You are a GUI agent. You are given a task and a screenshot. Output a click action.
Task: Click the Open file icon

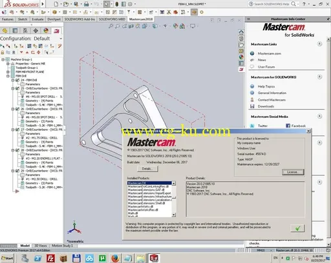[66, 4]
